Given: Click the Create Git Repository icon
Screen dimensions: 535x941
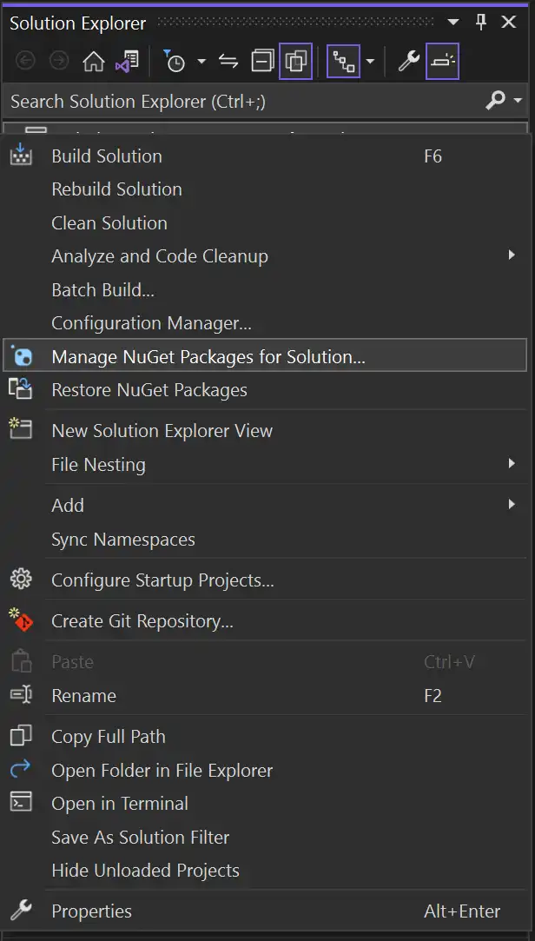Looking at the screenshot, I should coord(21,620).
